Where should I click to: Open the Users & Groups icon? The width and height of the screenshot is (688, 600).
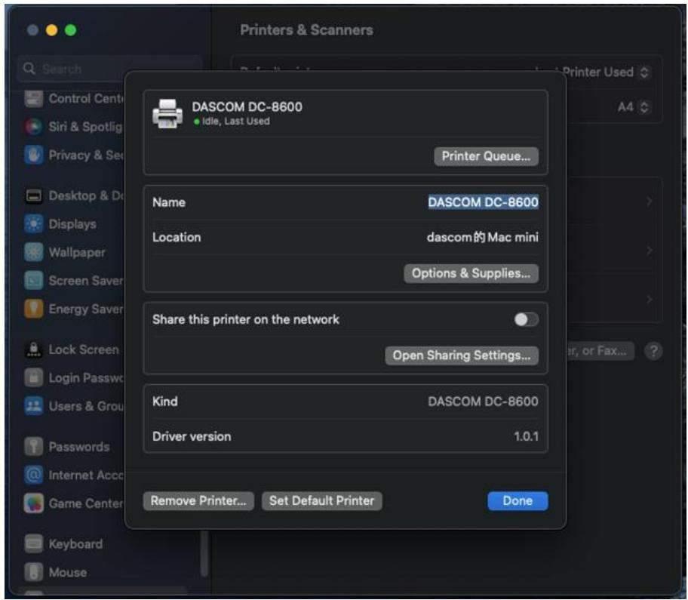(34, 406)
